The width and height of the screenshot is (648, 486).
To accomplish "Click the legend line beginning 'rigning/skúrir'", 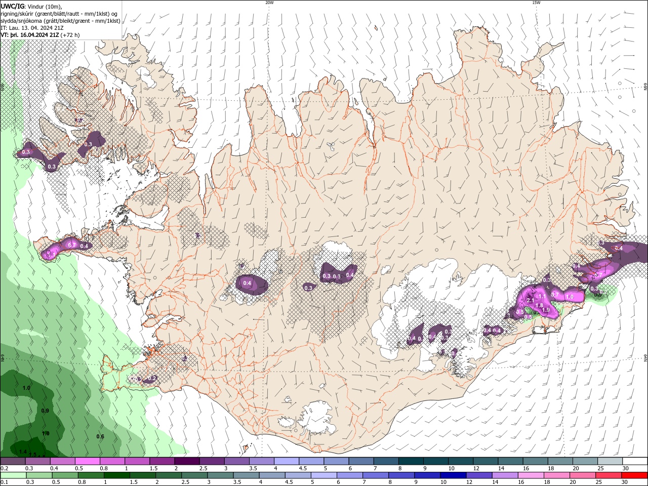I will tap(59, 13).
